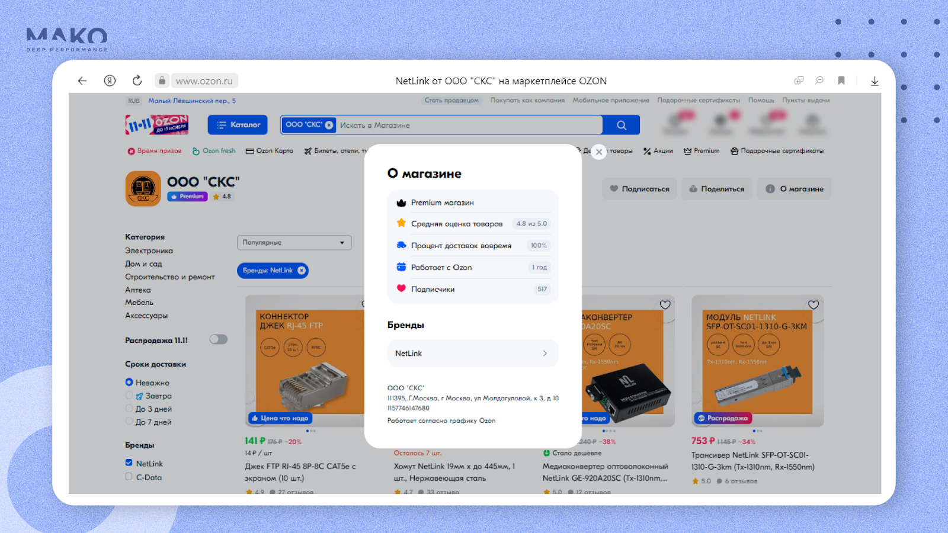Select the Неважно delivery option

pos(129,383)
